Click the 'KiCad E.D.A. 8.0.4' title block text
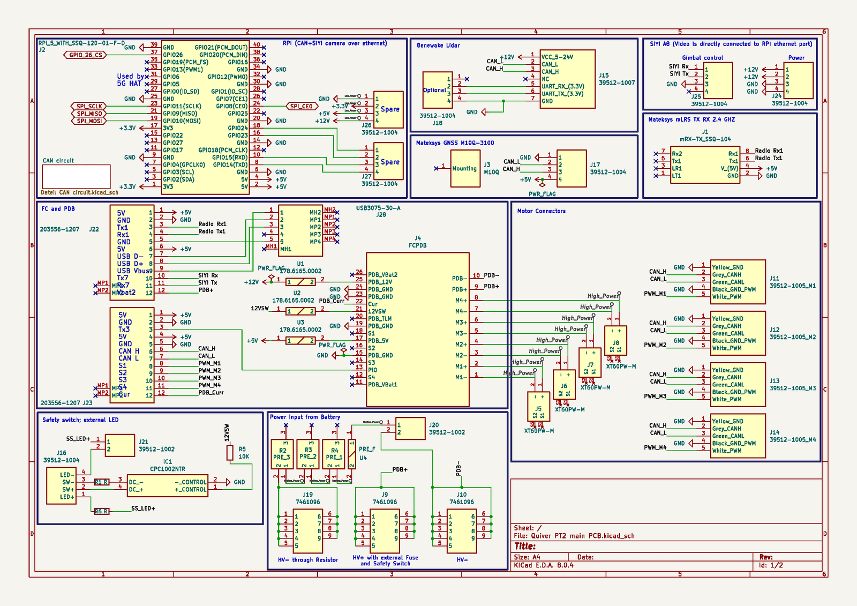Viewport: 857px width, 606px height. pos(544,565)
